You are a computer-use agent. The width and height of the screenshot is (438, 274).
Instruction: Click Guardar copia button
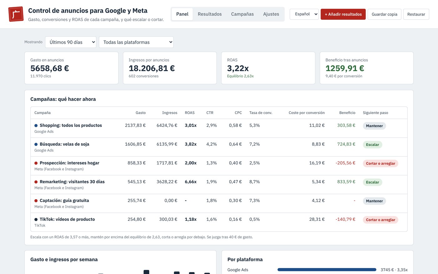385,14
